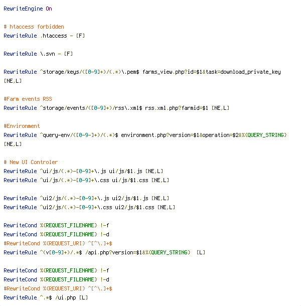Viewport: 301px width, 306px height.
Task: Click the 'ui/js/$1.js' target
Action: pyautogui.click(x=125, y=171)
